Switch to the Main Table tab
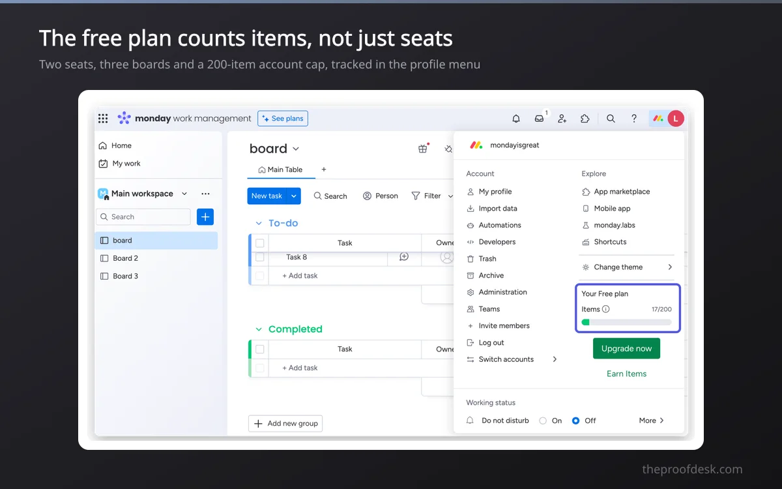This screenshot has height=489, width=782. 281,170
